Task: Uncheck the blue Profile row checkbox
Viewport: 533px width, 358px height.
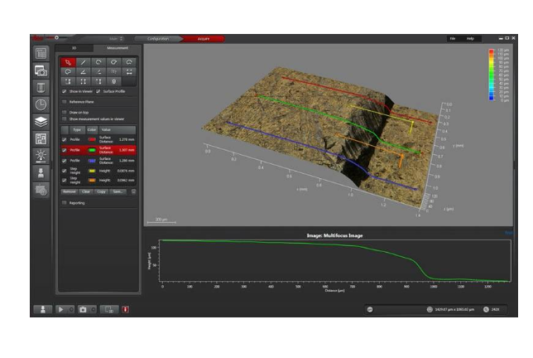Action: coord(65,160)
